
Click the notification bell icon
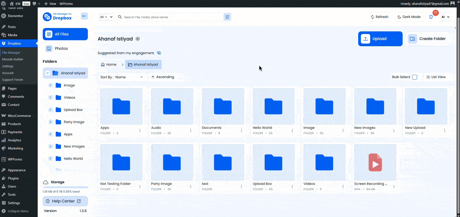(431, 16)
